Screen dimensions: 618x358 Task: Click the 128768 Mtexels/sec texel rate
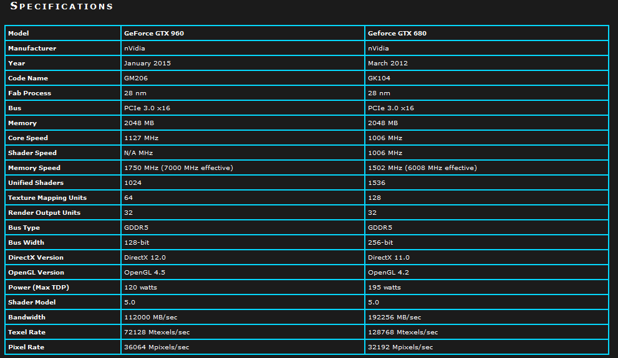[403, 332]
